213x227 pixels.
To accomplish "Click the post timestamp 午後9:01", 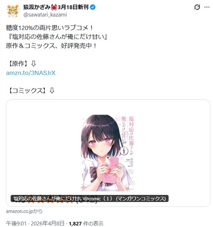I will pos(16,223).
